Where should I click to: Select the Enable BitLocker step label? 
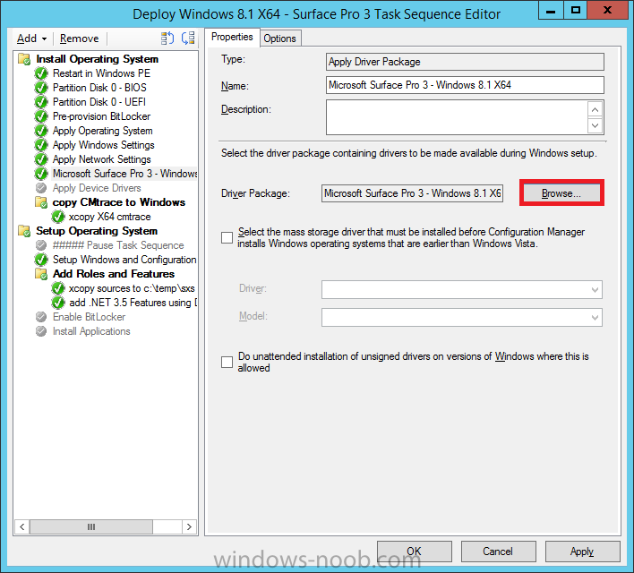point(89,317)
